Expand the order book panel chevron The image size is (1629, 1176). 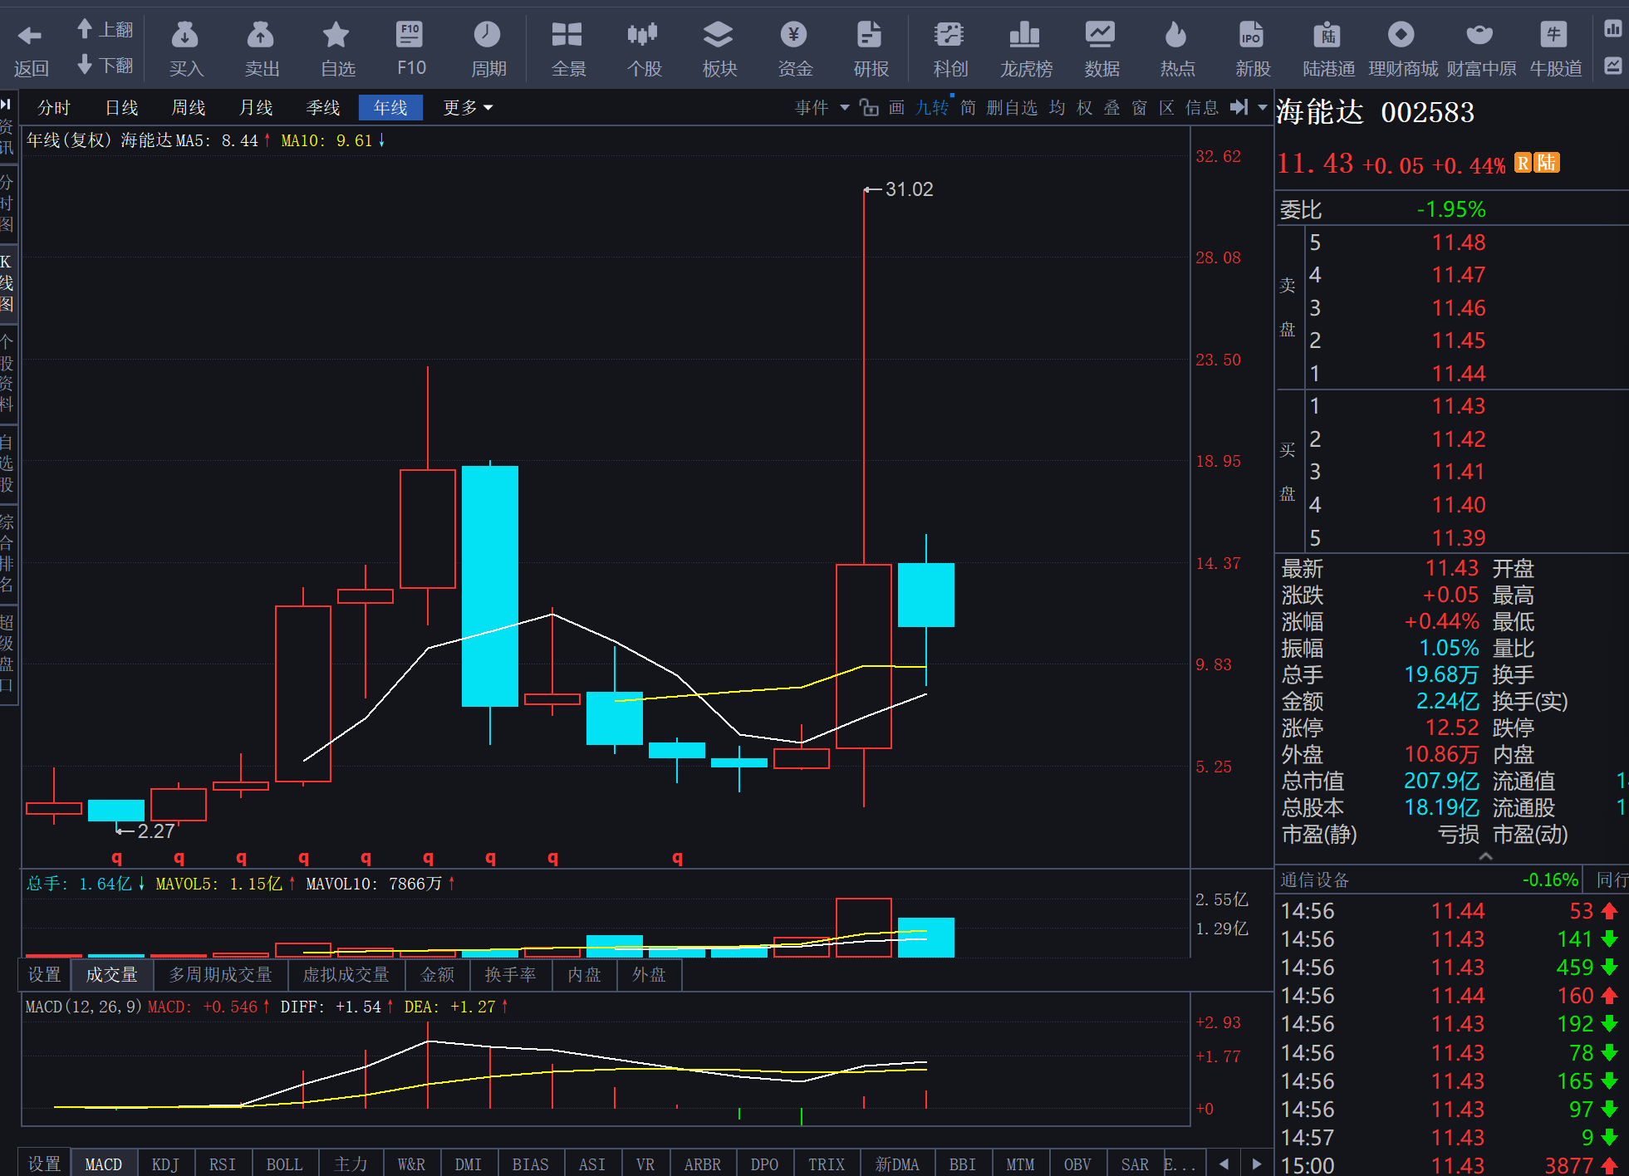tap(1486, 856)
